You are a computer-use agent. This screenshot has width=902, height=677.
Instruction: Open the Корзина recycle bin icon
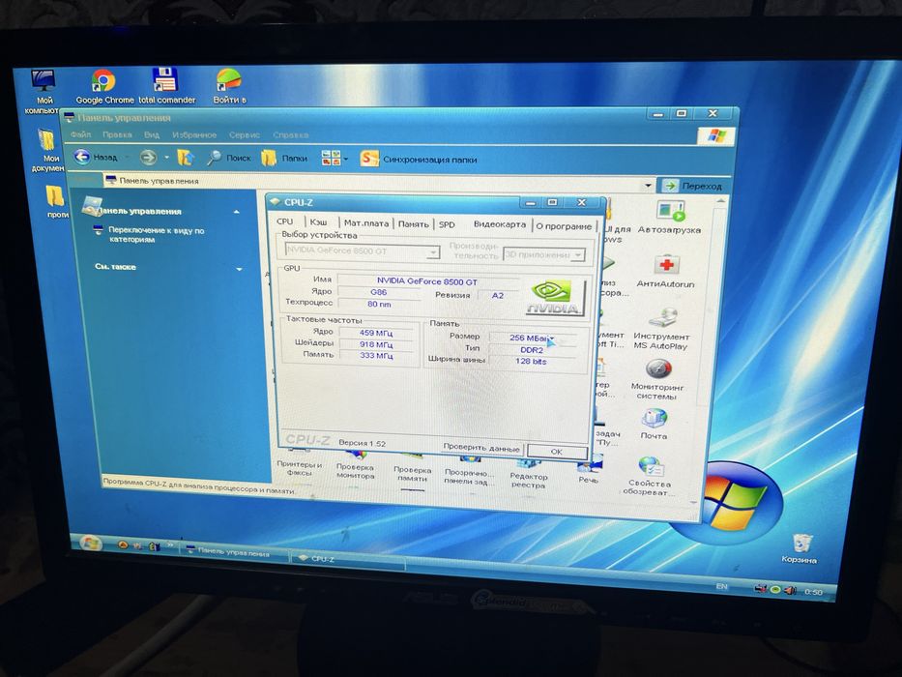[x=800, y=548]
